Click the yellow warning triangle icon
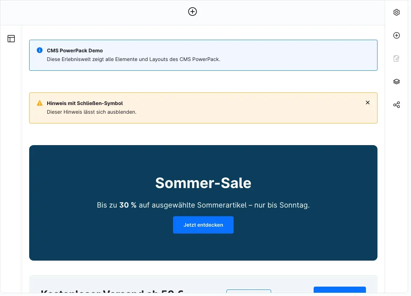 coord(40,103)
